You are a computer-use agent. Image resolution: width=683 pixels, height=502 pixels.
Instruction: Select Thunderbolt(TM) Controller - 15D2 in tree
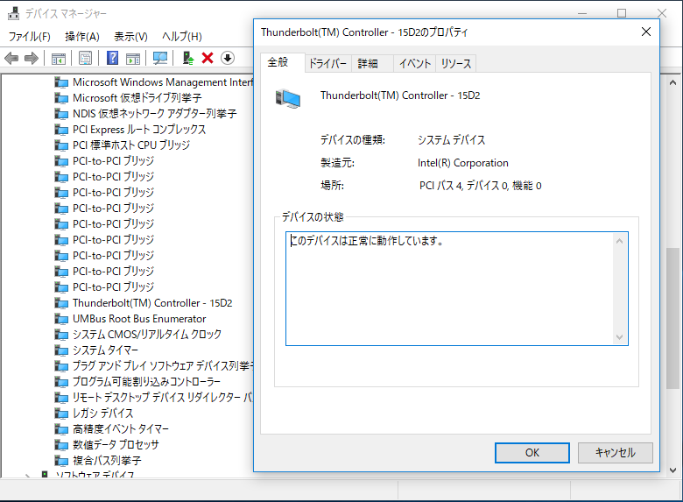point(152,303)
